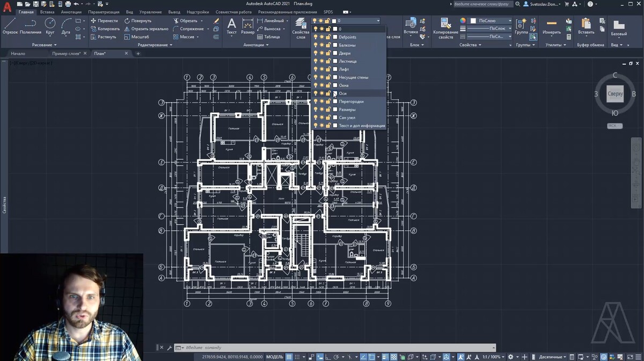Click the Линейный dimension tool
The height and width of the screenshot is (361, 644).
point(270,21)
